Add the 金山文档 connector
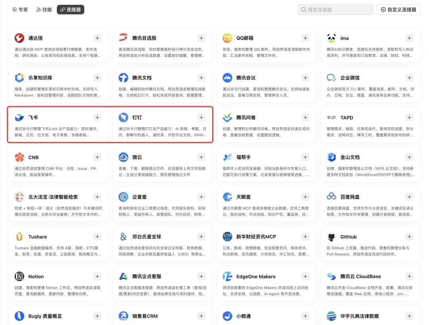This screenshot has width=429, height=325. click(409, 157)
